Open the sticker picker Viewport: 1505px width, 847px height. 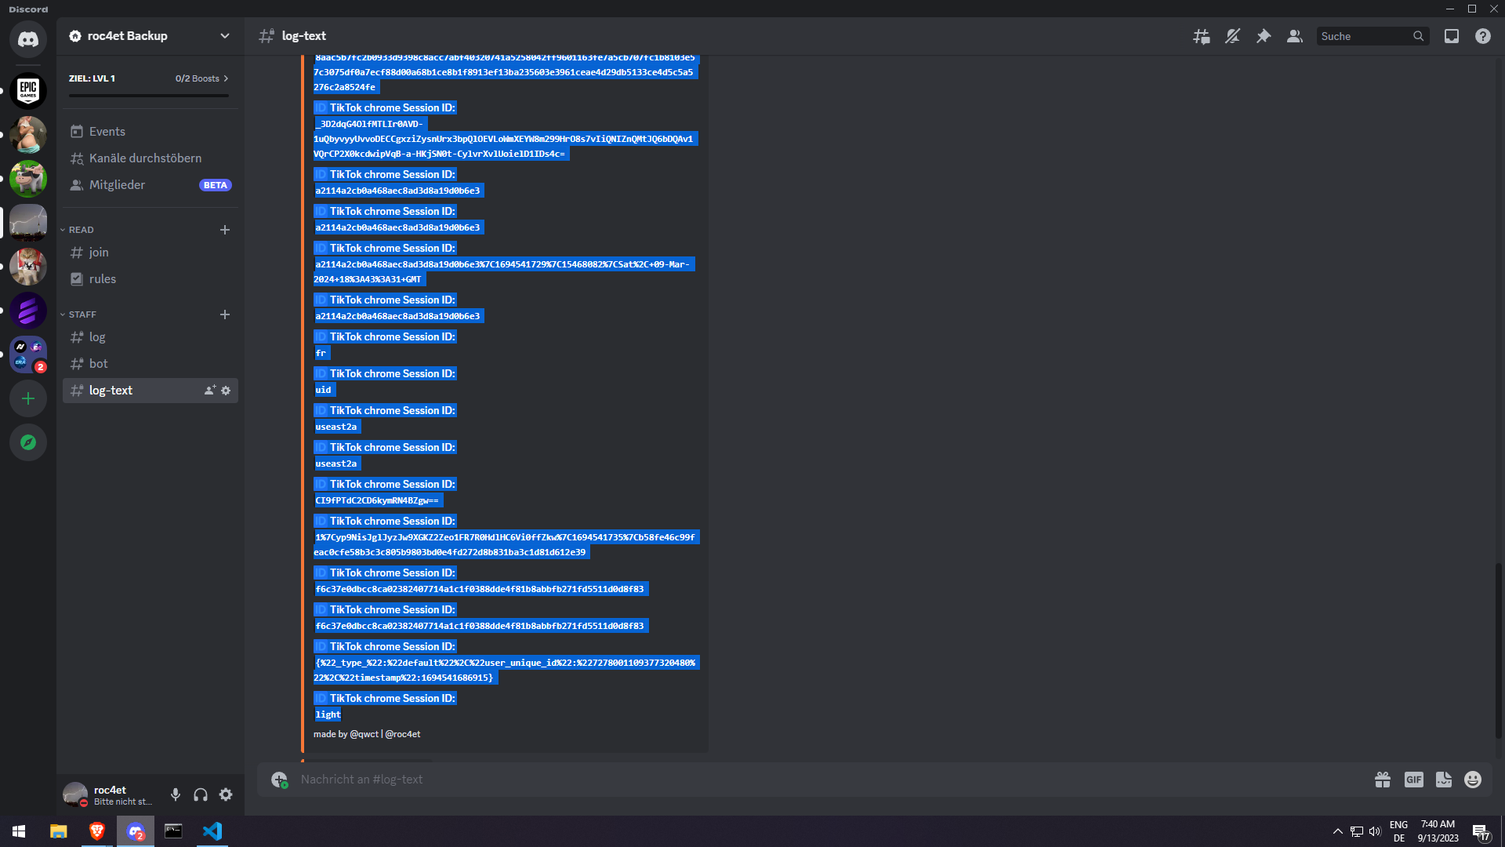click(x=1444, y=780)
